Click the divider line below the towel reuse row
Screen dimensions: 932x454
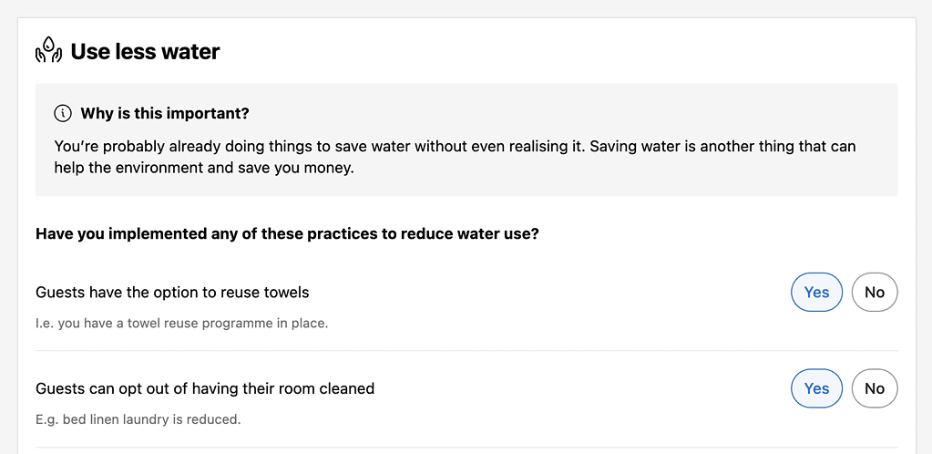pos(466,350)
